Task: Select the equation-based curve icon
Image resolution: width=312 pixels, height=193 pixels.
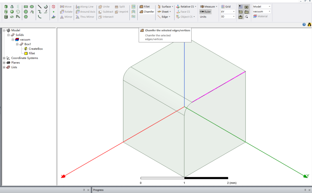Action: [x=46, y=12]
